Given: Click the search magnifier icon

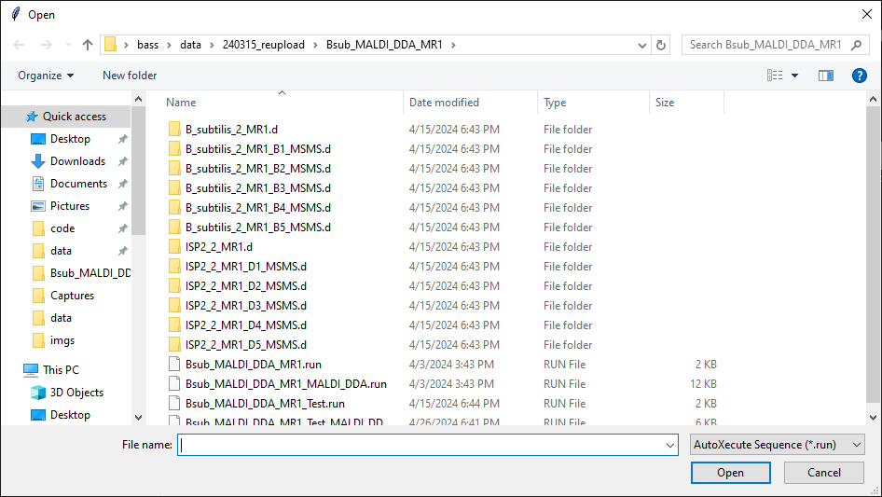Looking at the screenshot, I should [x=856, y=45].
